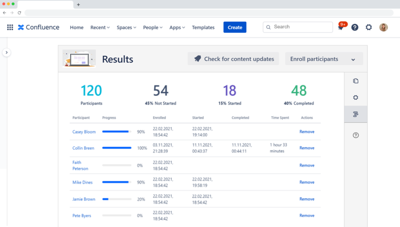
Task: Select the results list icon in sidebar
Action: click(x=355, y=114)
